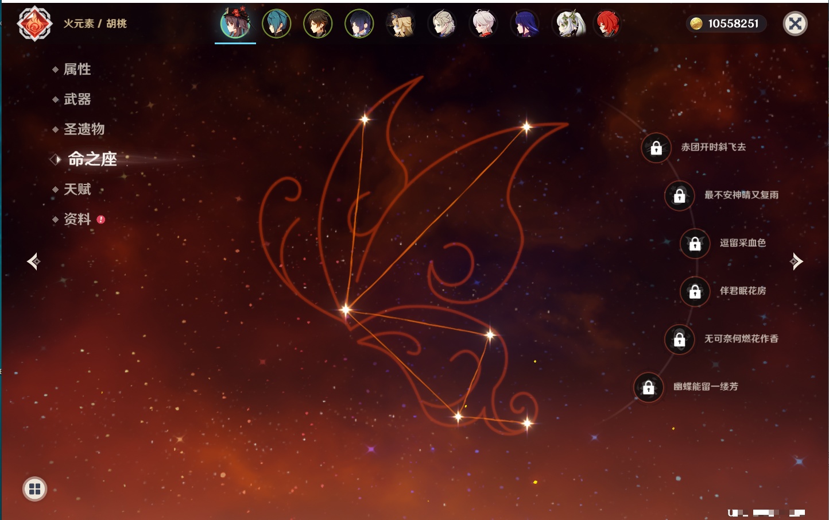Viewport: 829px width, 520px height.
Task: Choose the blonde character with black hat
Action: coord(401,24)
